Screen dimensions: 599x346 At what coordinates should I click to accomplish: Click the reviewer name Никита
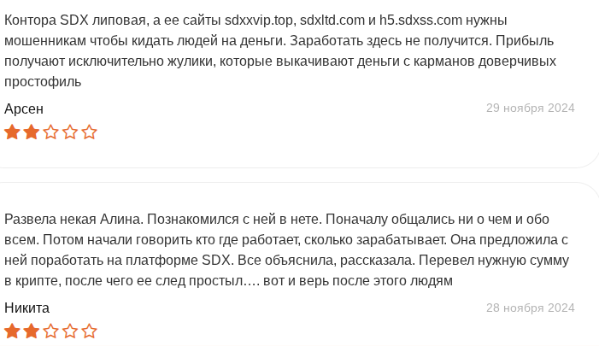tap(26, 308)
